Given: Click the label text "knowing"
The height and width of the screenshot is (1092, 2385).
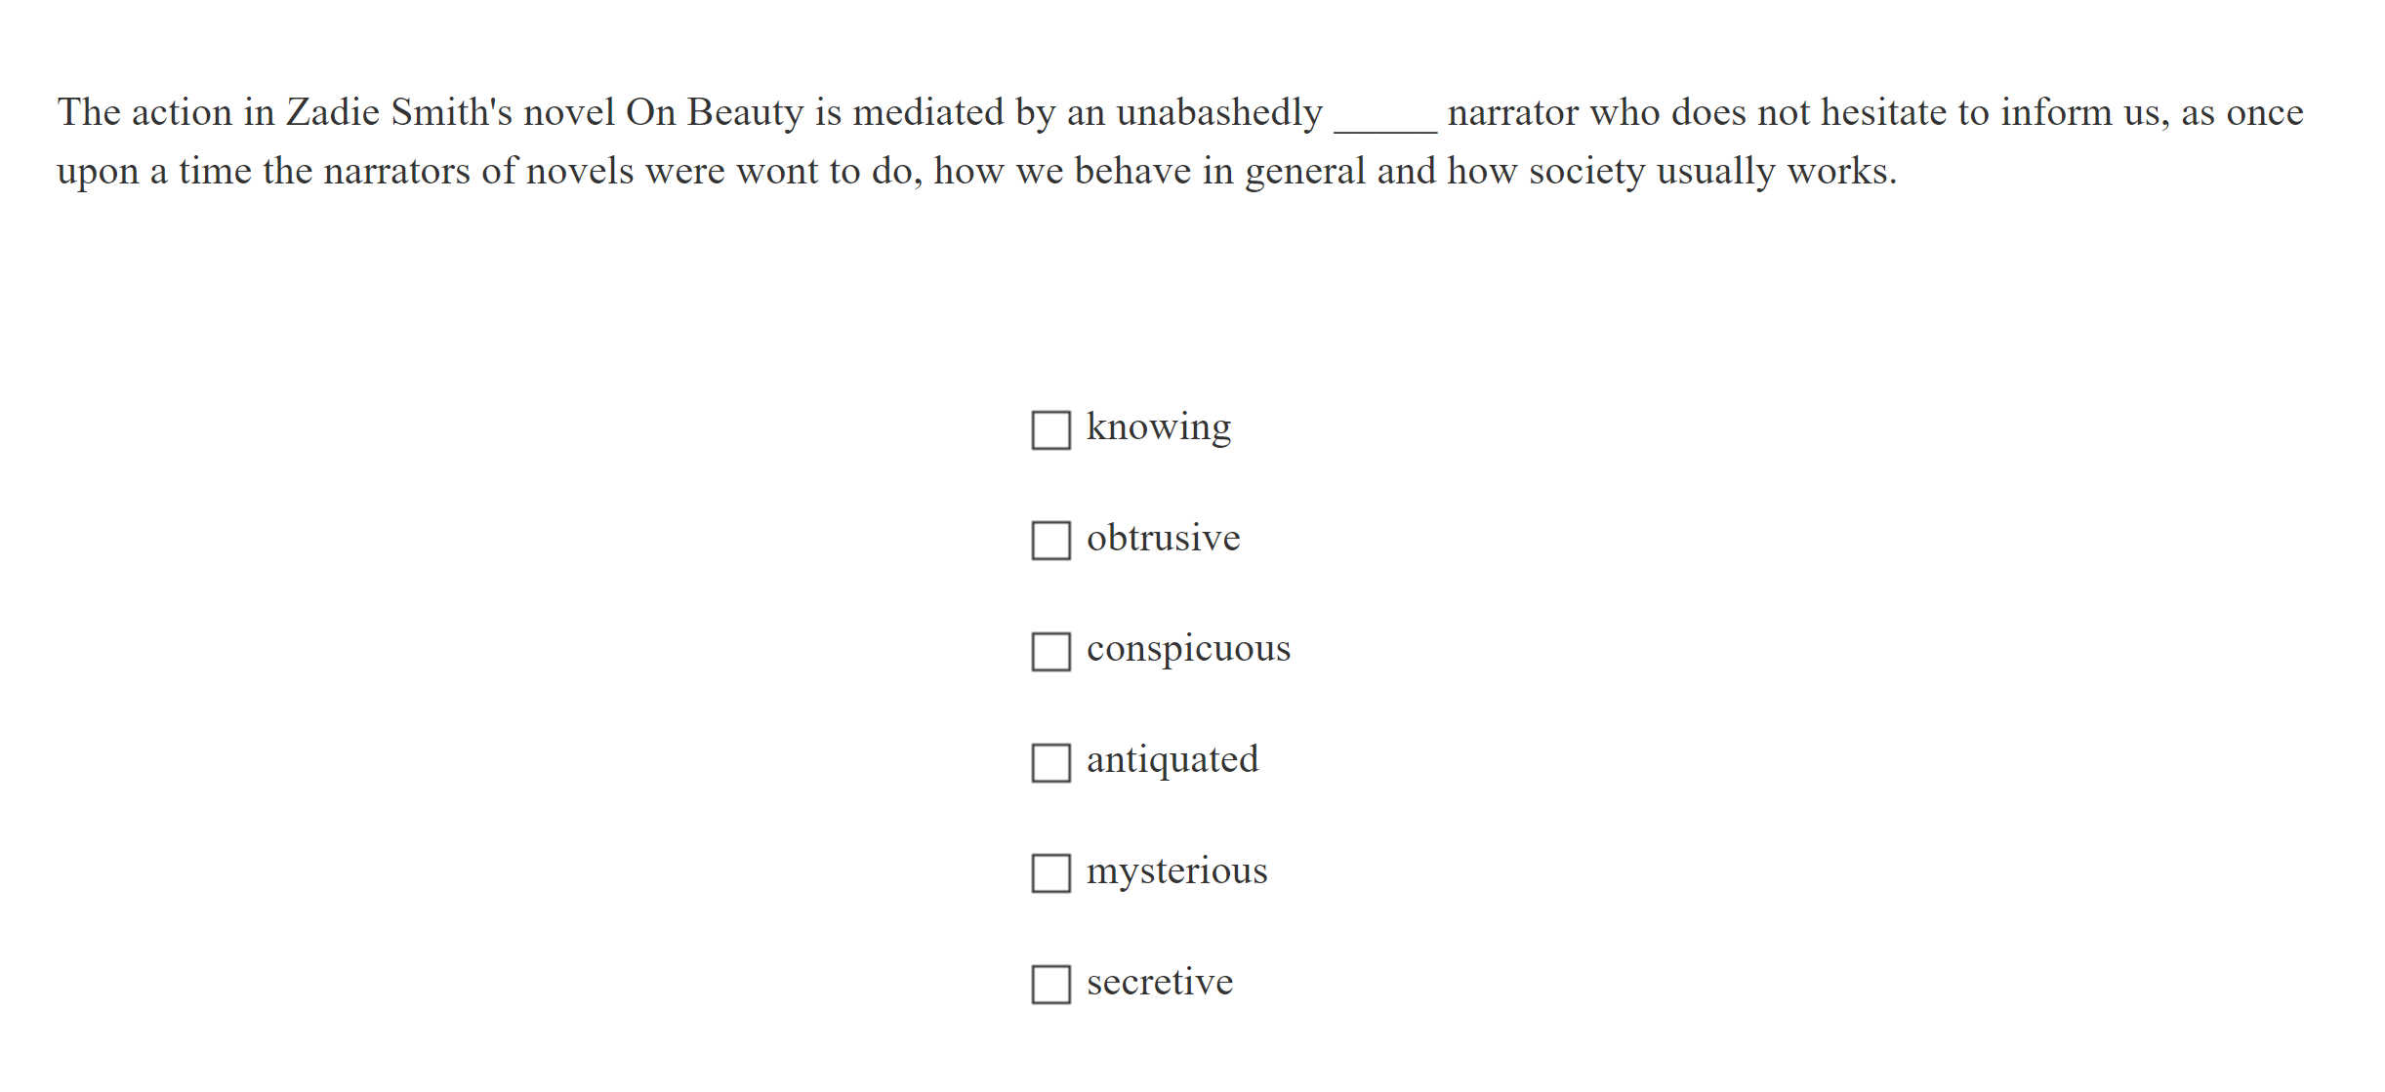Looking at the screenshot, I should [x=1159, y=426].
